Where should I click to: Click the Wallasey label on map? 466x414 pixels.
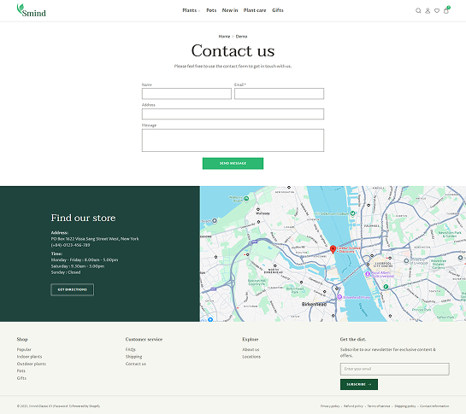(262, 213)
